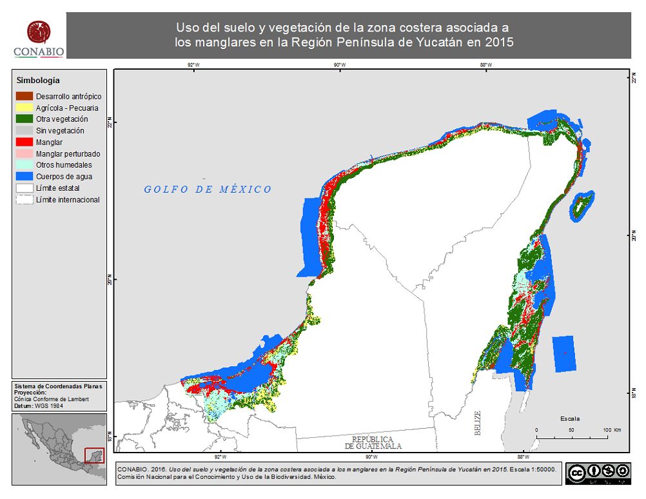Click the GOLFO DE MÉXICO map label
Image resolution: width=646 pixels, height=499 pixels.
coord(208,190)
